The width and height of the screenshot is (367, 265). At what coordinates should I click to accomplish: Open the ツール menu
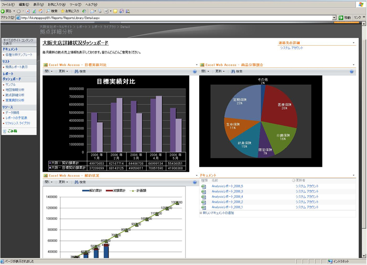point(75,4)
